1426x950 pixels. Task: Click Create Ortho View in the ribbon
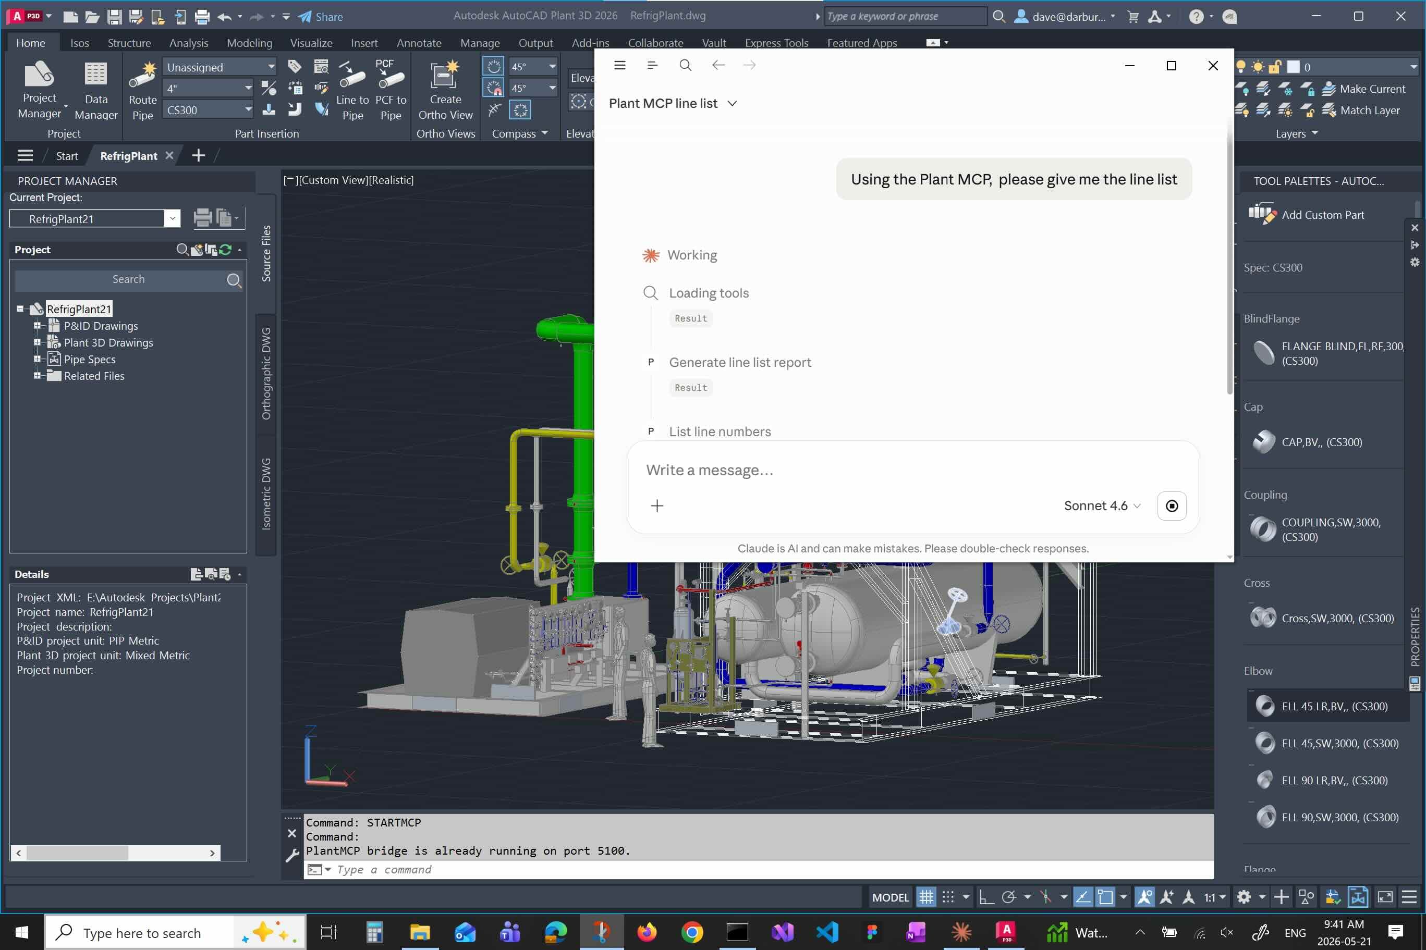445,90
